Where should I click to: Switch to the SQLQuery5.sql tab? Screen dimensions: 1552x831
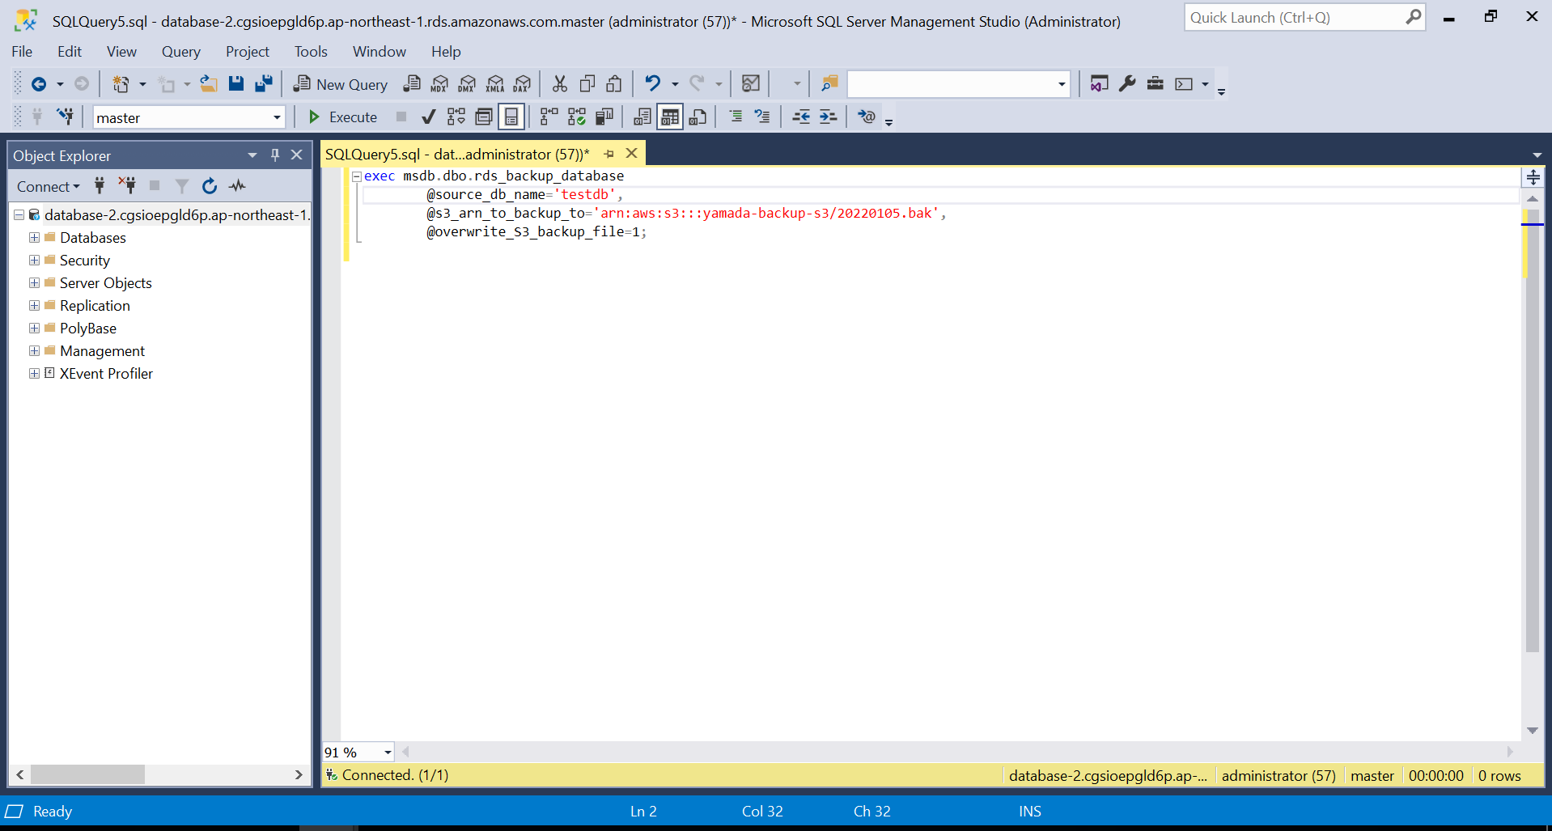tap(453, 154)
